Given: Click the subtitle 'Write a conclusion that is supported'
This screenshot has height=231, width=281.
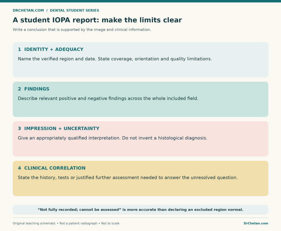Looking at the screenshot, I should coord(82,30).
